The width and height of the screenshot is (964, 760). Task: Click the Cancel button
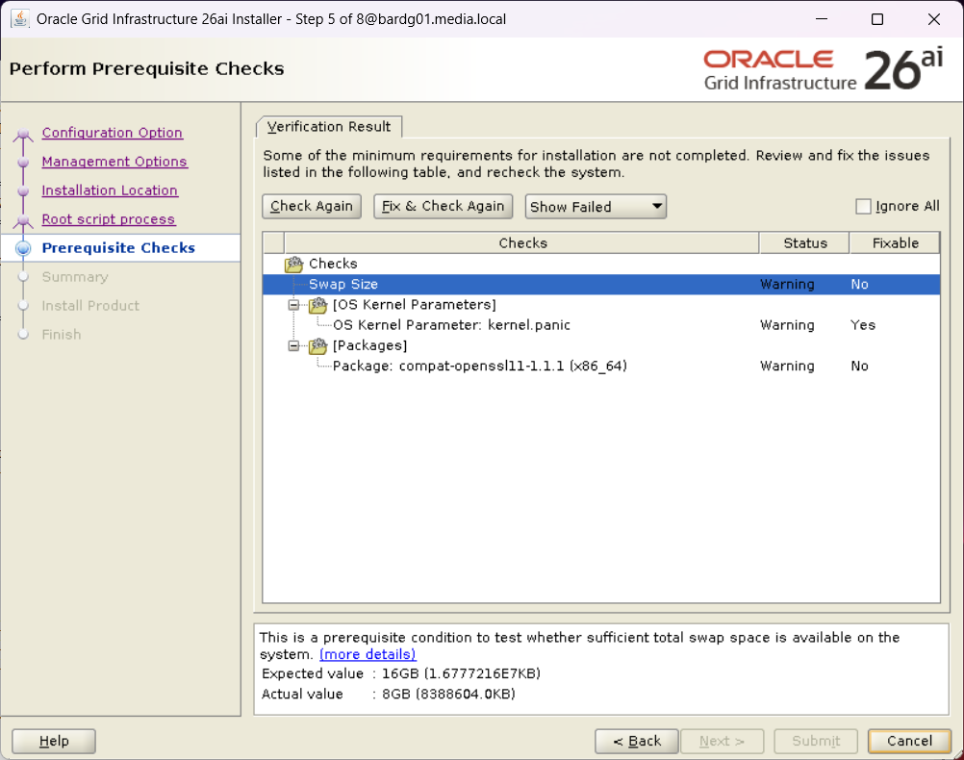tap(909, 741)
